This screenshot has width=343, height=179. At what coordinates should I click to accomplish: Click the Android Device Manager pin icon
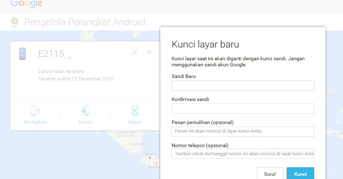pos(15,22)
